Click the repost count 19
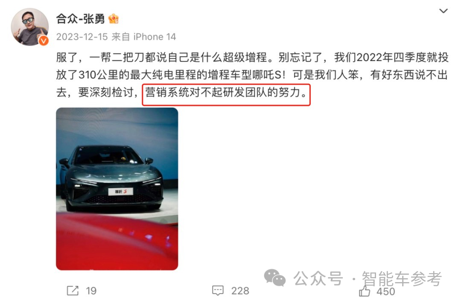 click(91, 291)
